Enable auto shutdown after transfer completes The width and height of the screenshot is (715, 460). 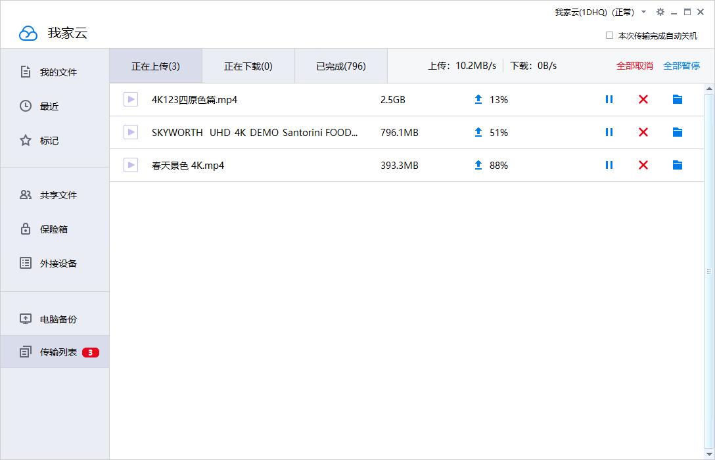(609, 35)
